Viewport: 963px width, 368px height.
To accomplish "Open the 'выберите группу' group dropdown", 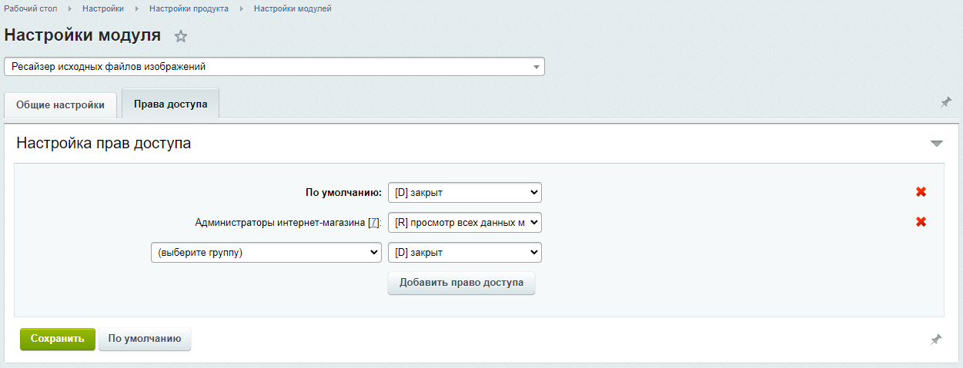I will click(x=266, y=252).
